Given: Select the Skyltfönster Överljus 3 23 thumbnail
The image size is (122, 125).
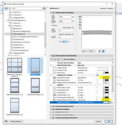Looking at the screenshot, I should tap(15, 106).
